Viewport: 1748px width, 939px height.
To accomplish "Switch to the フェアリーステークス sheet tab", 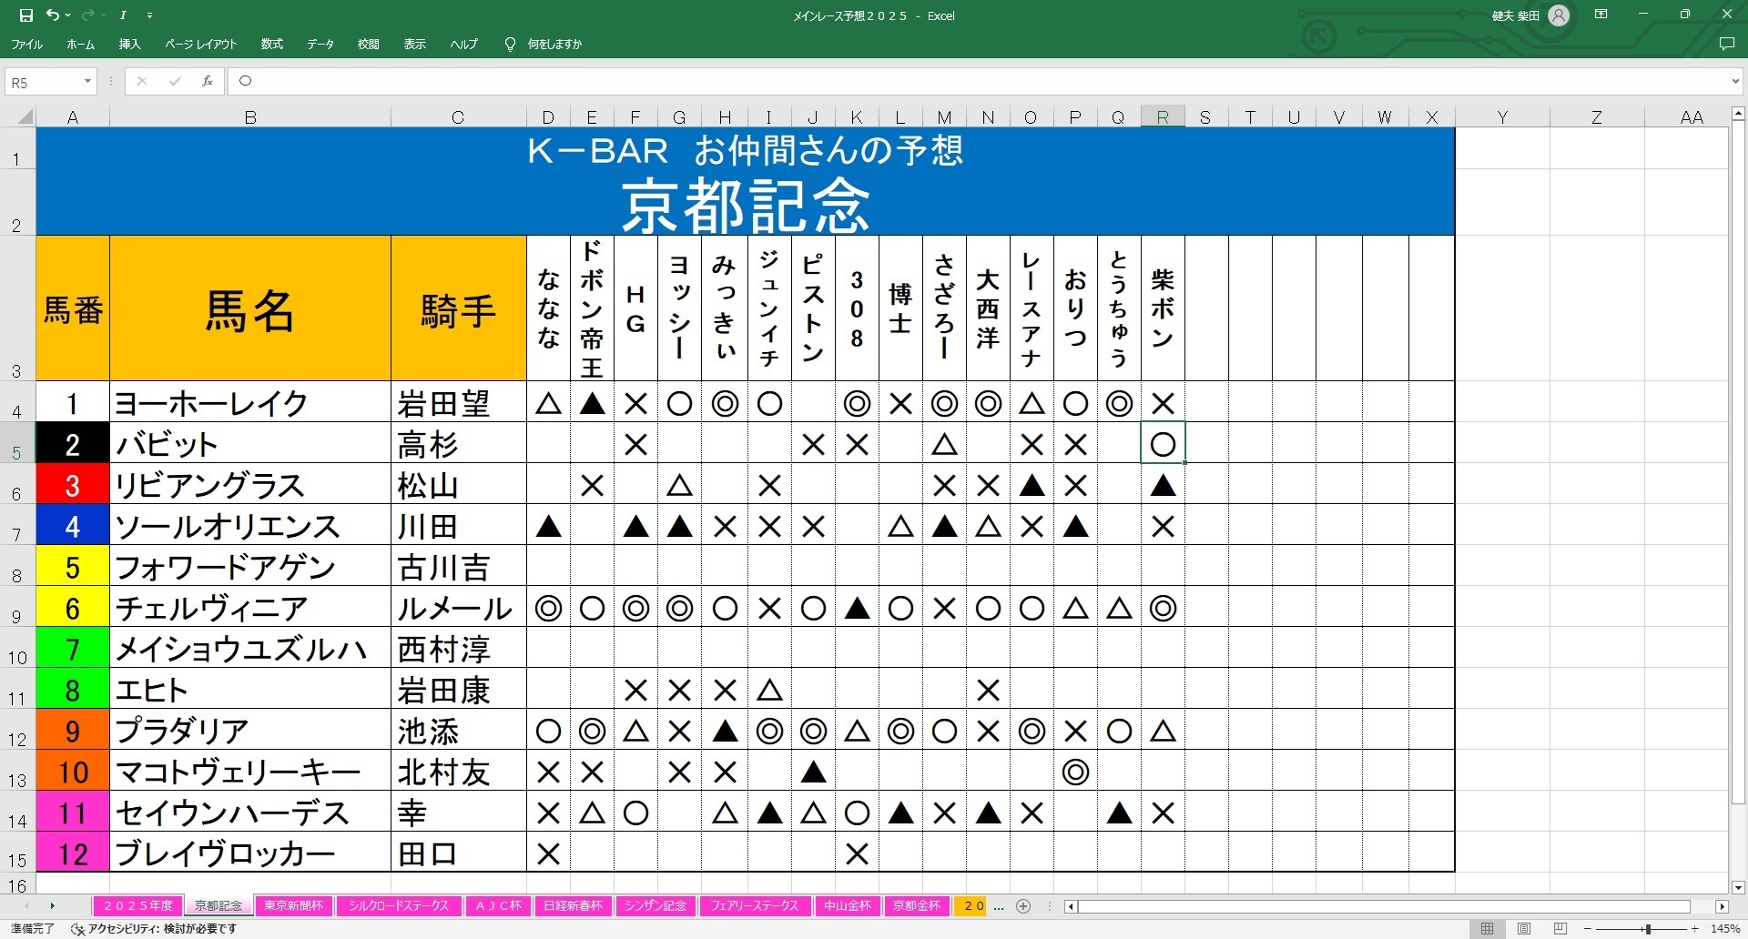I will point(754,905).
